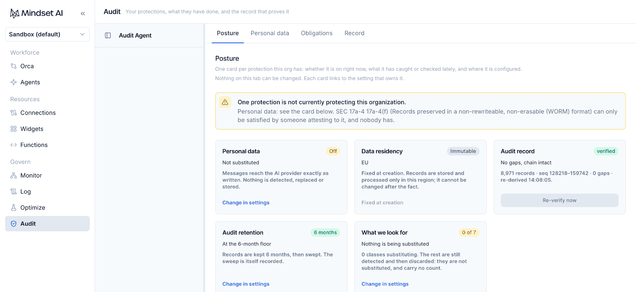Open the Obligations tab

[317, 33]
